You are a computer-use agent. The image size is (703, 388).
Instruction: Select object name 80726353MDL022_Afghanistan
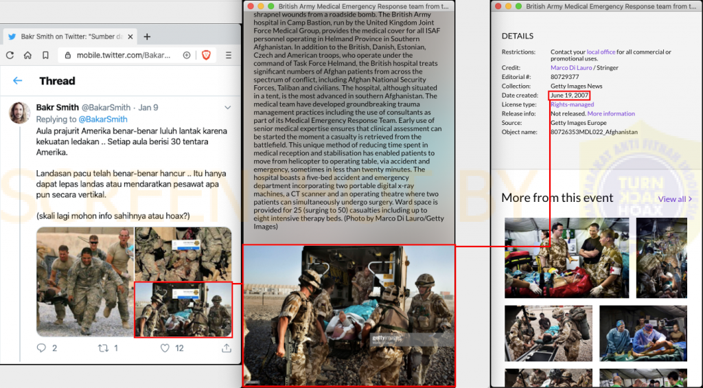594,133
